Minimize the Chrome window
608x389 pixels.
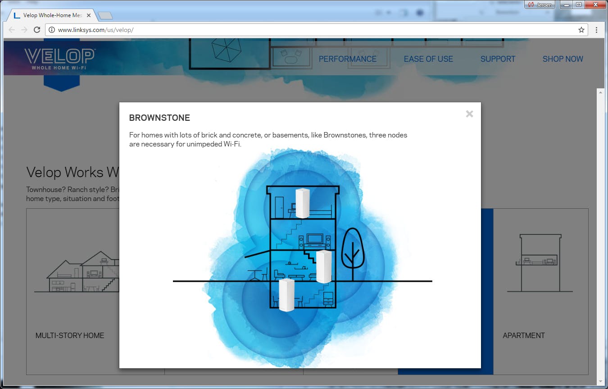pyautogui.click(x=565, y=5)
